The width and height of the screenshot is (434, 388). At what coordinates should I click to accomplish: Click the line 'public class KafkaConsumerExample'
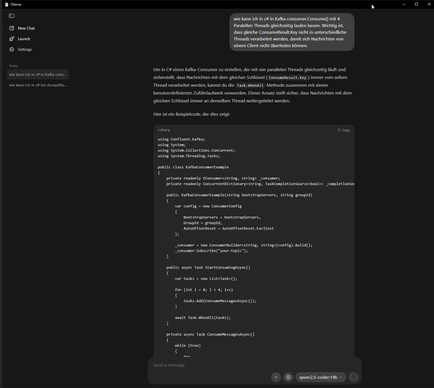click(193, 167)
